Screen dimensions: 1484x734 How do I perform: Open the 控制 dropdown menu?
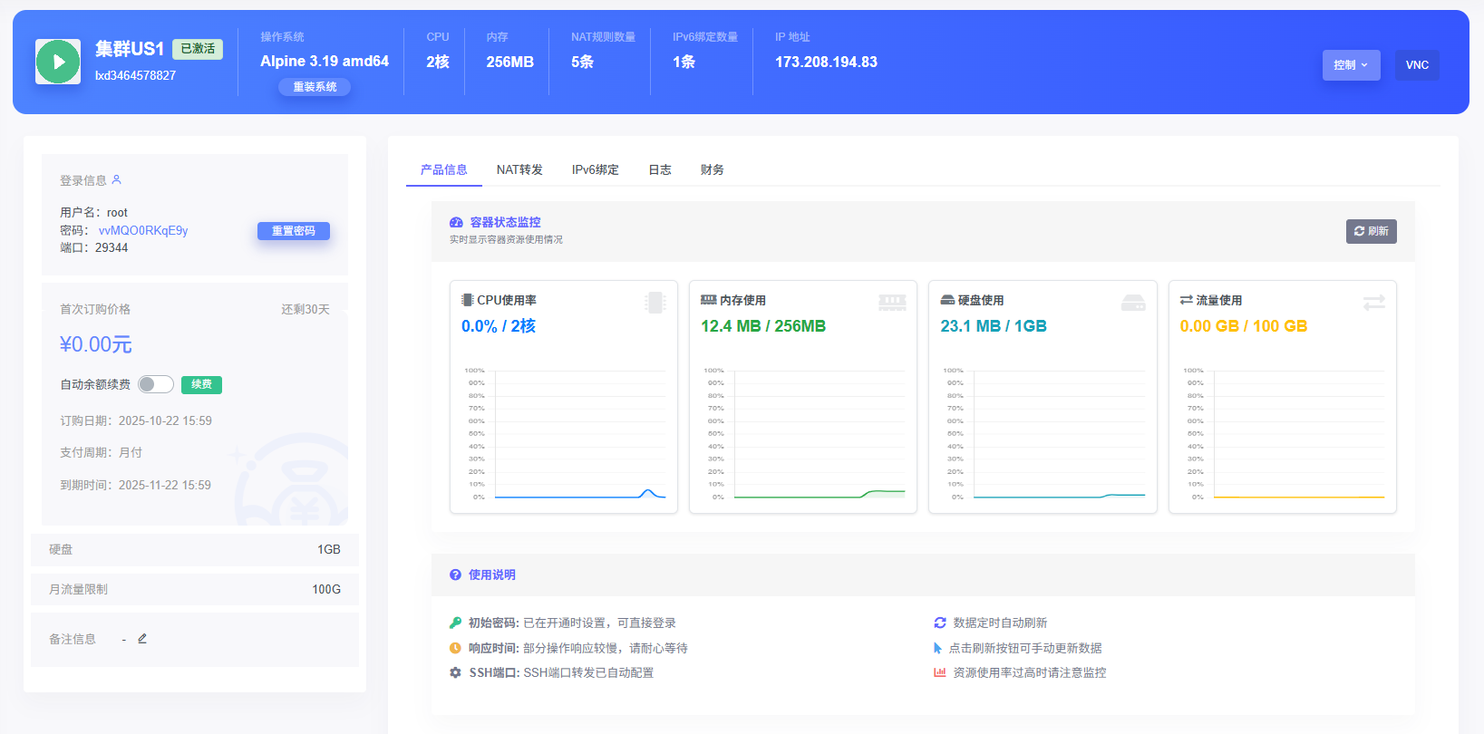point(1351,65)
